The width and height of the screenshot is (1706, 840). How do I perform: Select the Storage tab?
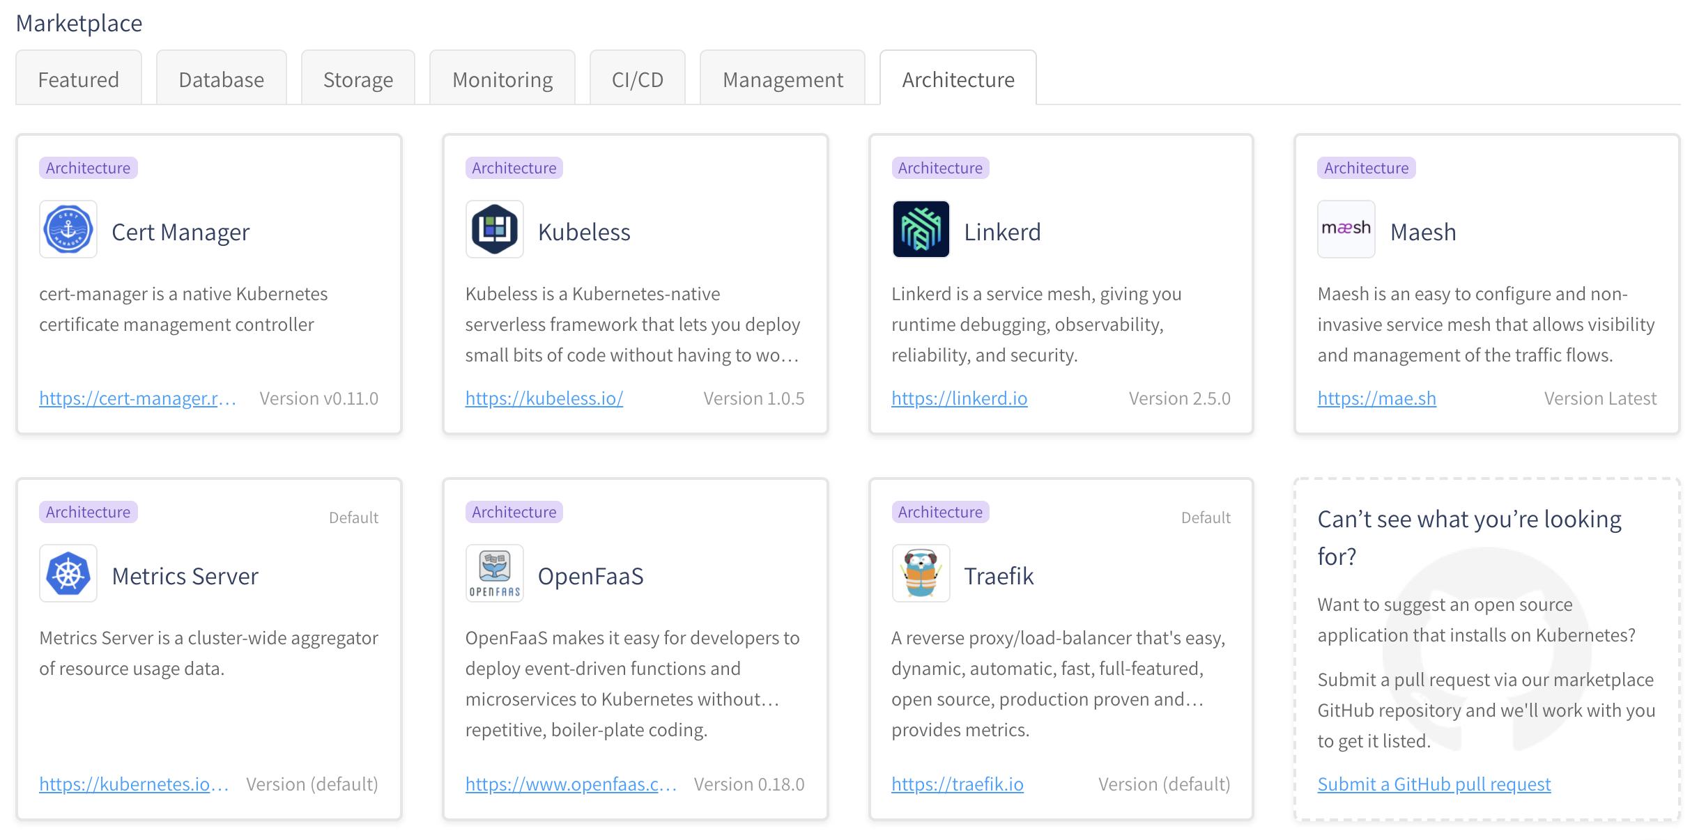[x=358, y=79]
